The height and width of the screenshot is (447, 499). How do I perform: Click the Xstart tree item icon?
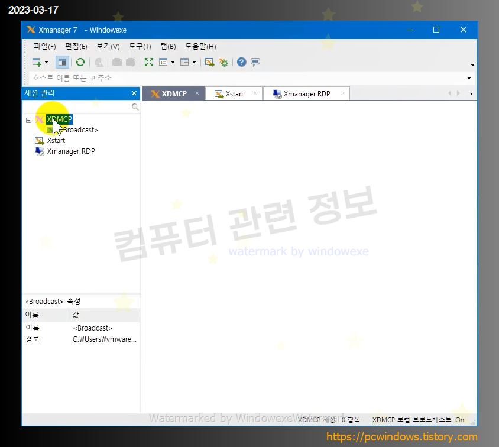tap(40, 141)
